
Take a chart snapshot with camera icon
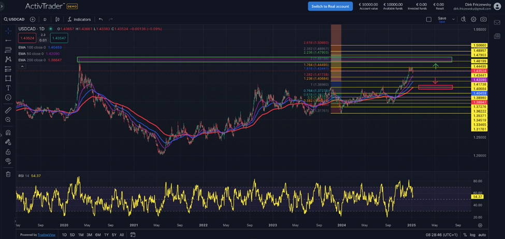[x=483, y=19]
